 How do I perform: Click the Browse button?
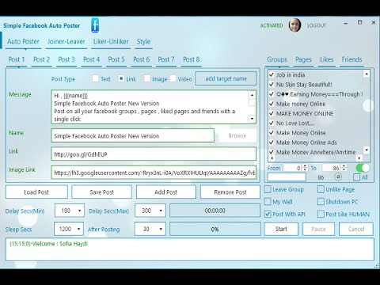coord(237,135)
